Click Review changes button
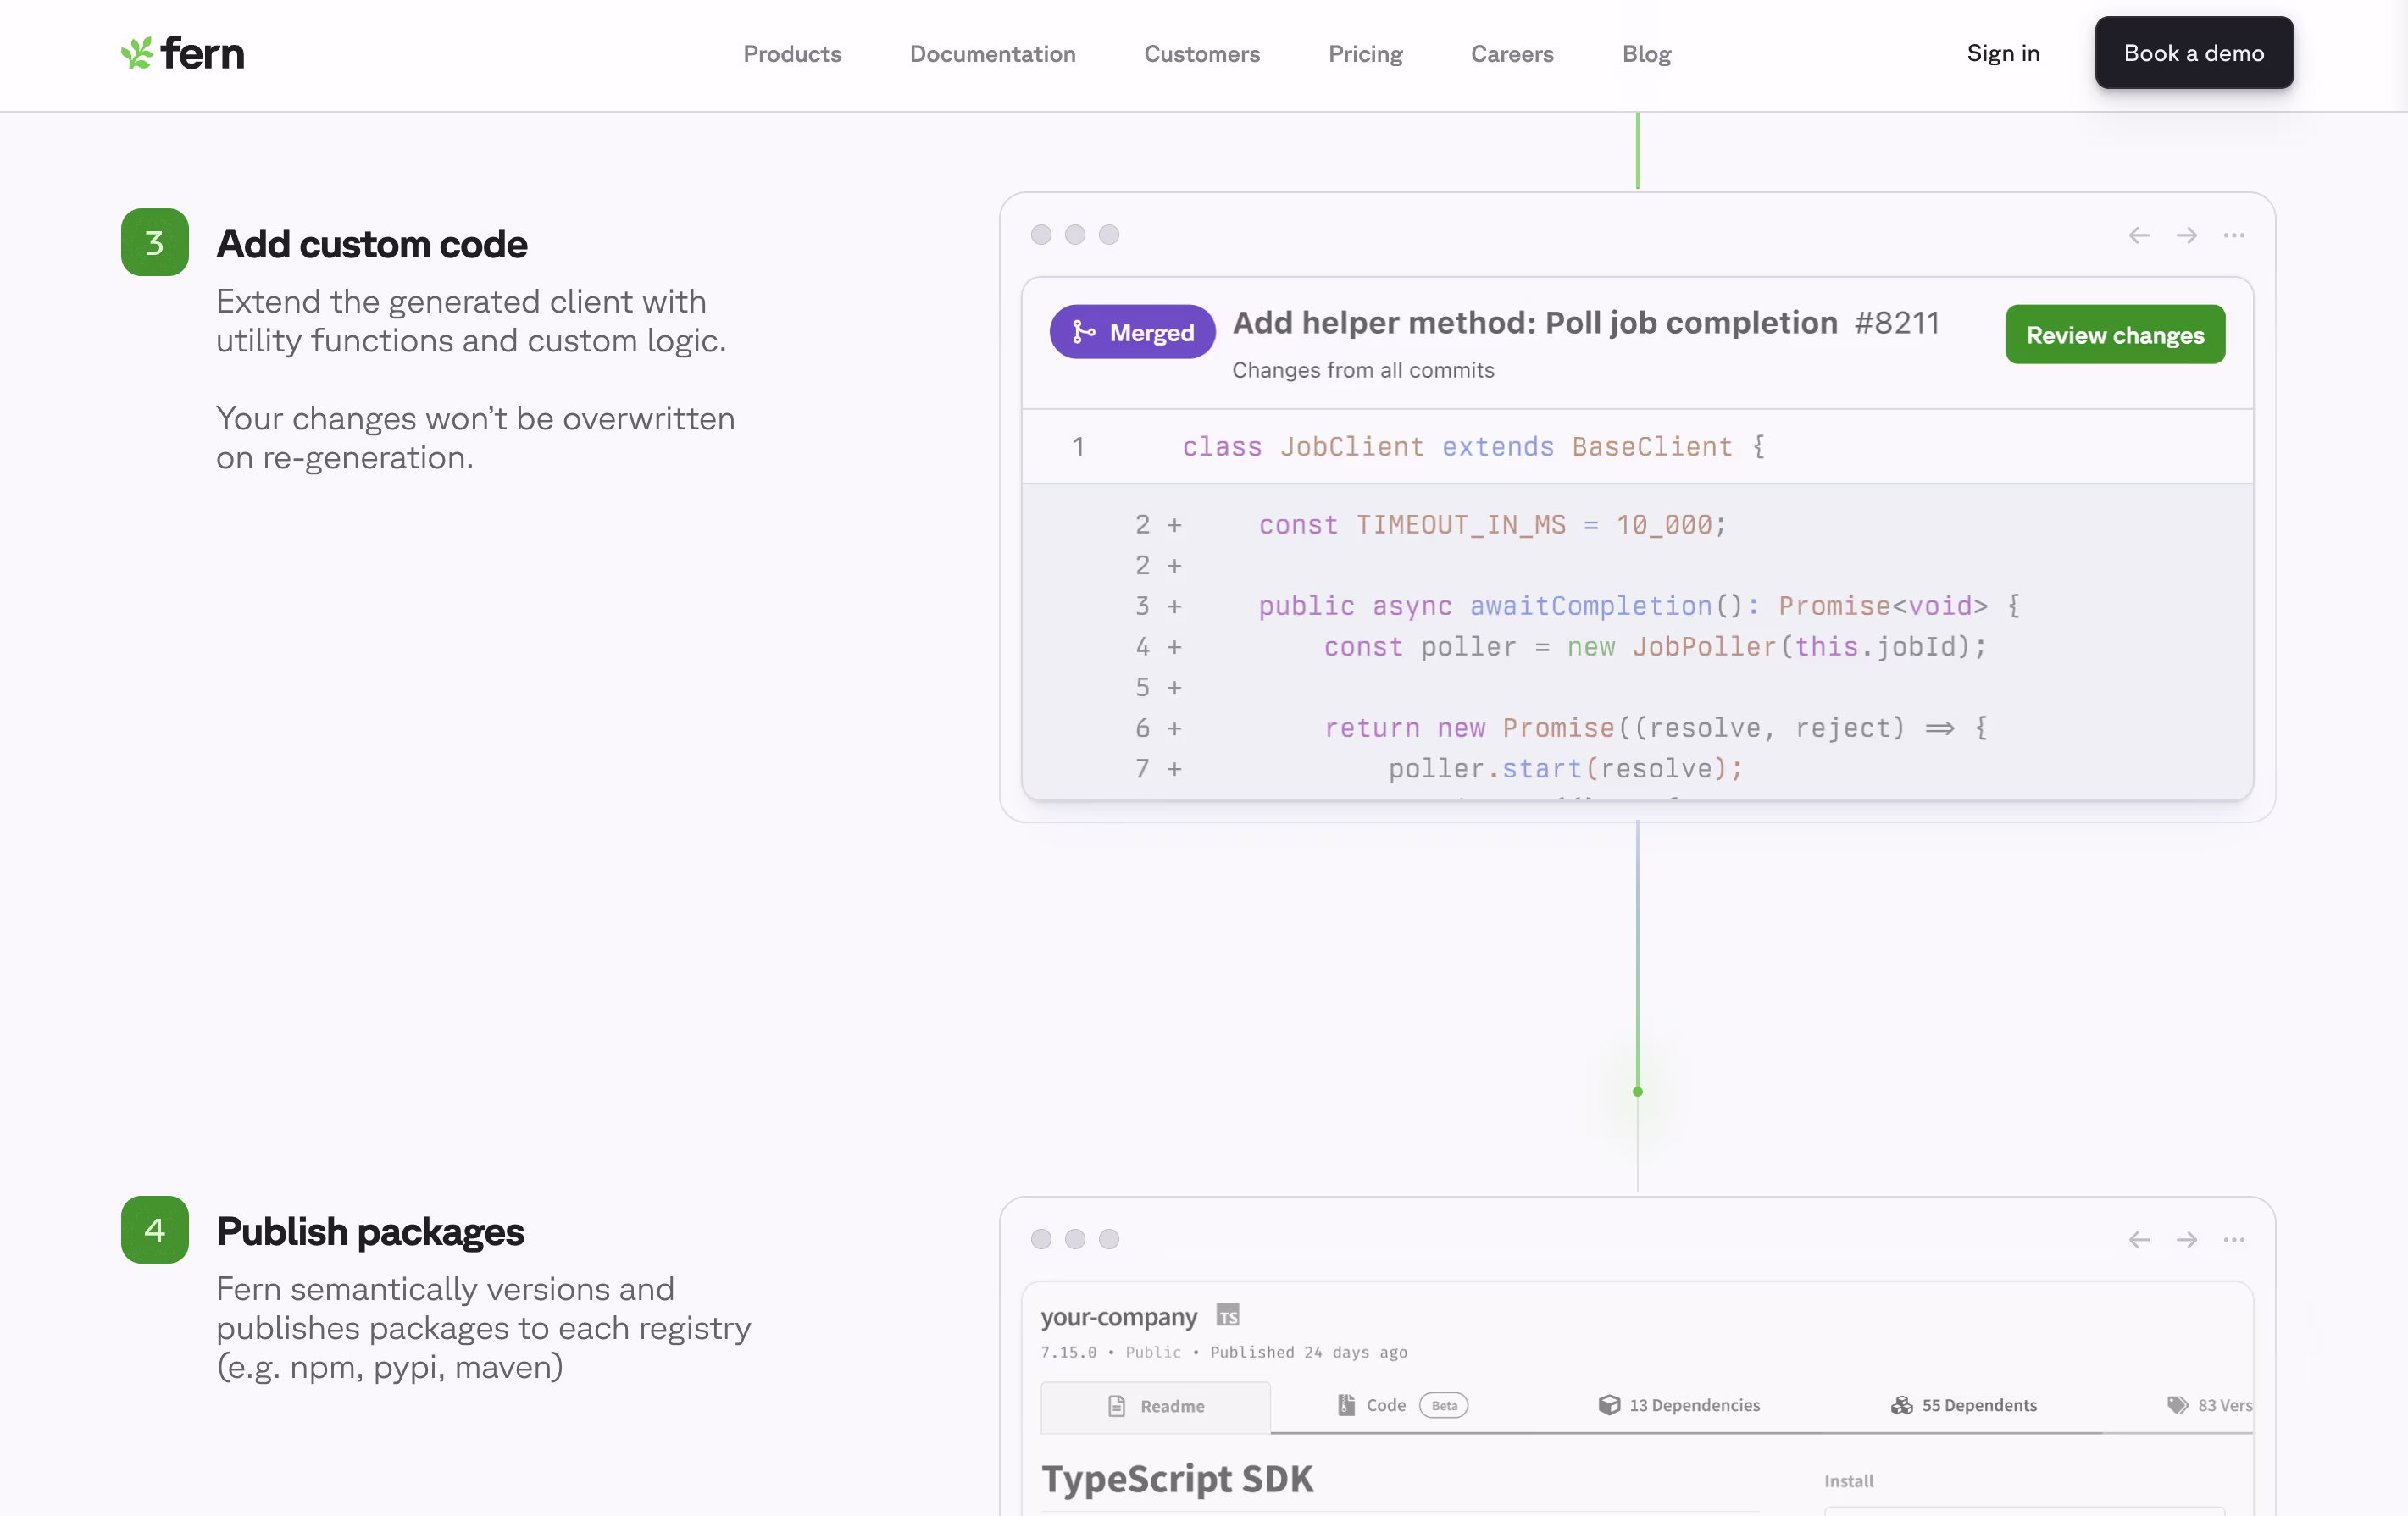2408x1516 pixels. (x=2114, y=335)
